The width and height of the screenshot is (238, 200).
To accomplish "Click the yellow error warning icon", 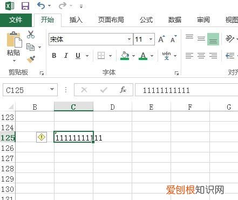I will click(42, 137).
